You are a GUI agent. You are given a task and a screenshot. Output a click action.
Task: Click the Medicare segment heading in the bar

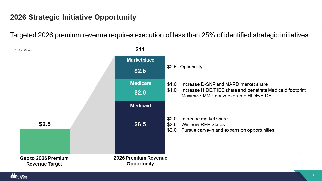click(140, 83)
